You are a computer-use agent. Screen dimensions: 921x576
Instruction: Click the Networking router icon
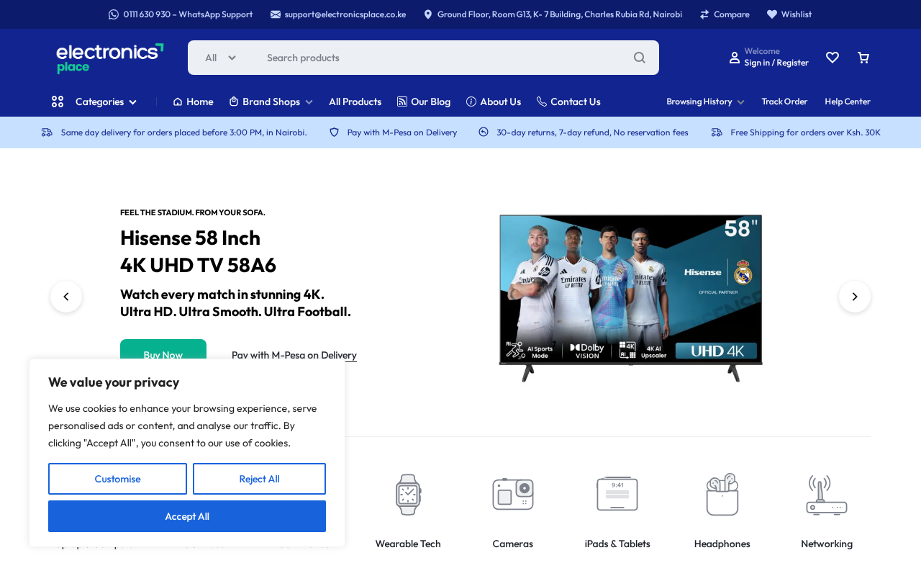click(827, 495)
